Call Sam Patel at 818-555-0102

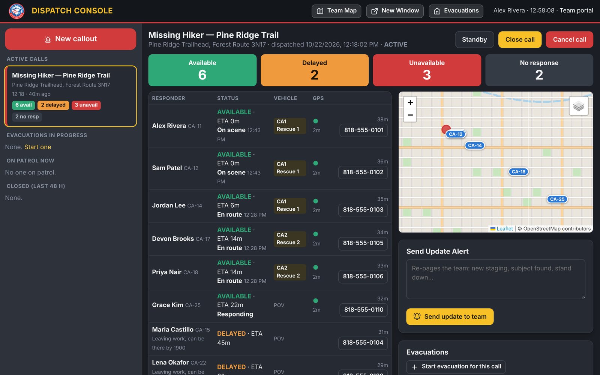(x=363, y=172)
